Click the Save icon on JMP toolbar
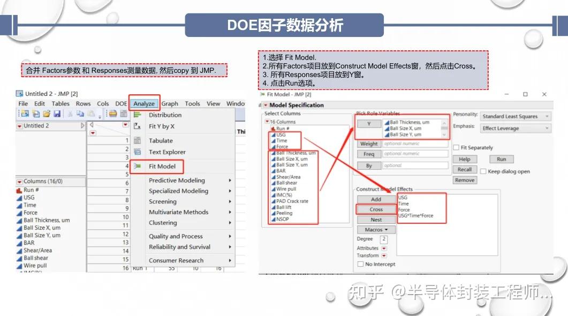Image resolution: width=568 pixels, height=316 pixels. pyautogui.click(x=57, y=114)
